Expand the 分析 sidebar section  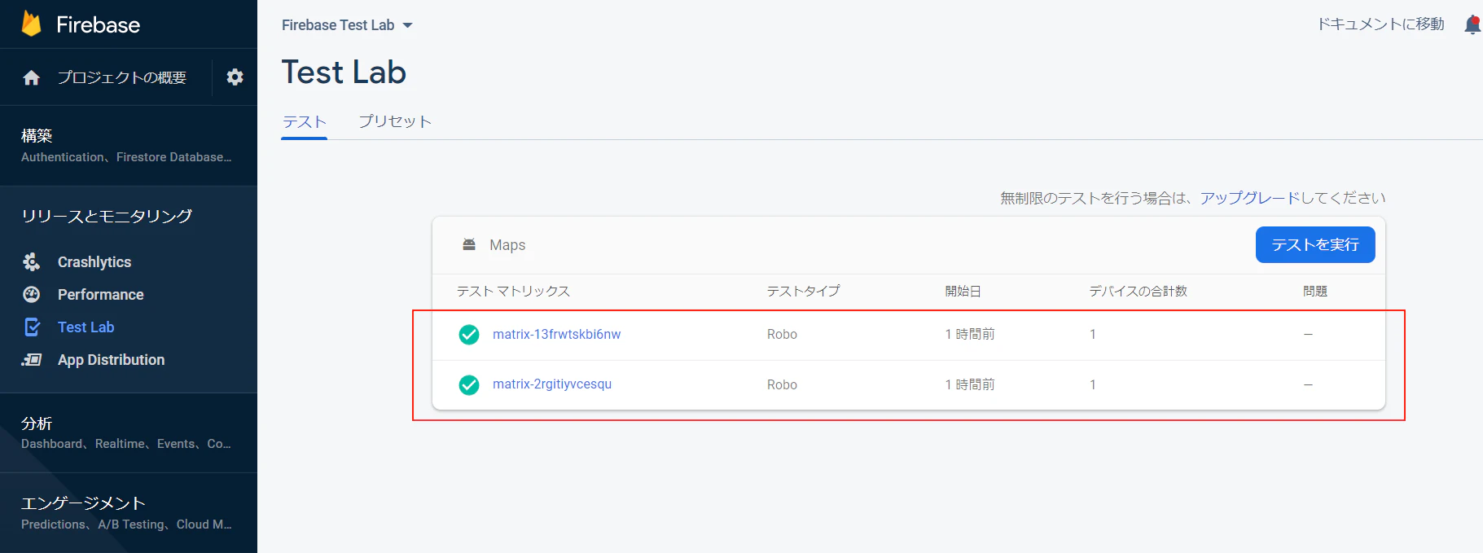128,432
